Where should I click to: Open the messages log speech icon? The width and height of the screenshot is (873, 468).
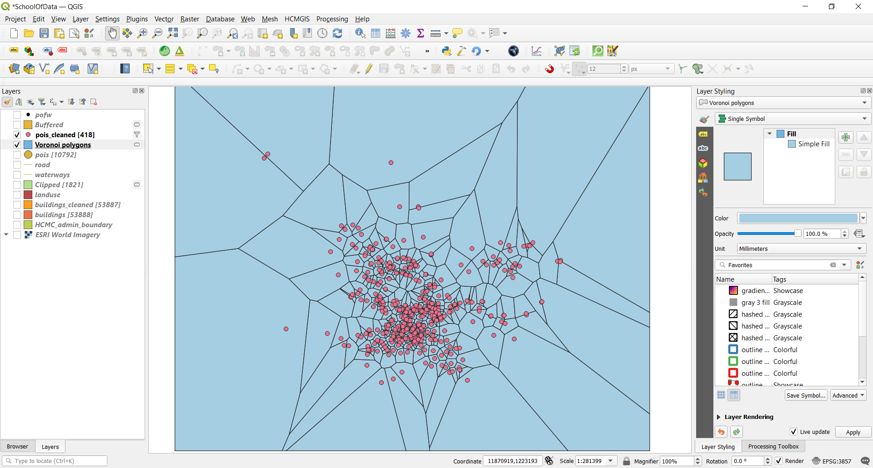(x=865, y=461)
